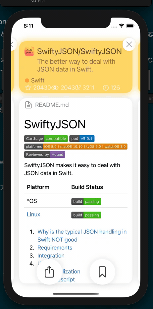Tap the back chevron at left edge
The height and width of the screenshot is (309, 153).
(13, 44)
